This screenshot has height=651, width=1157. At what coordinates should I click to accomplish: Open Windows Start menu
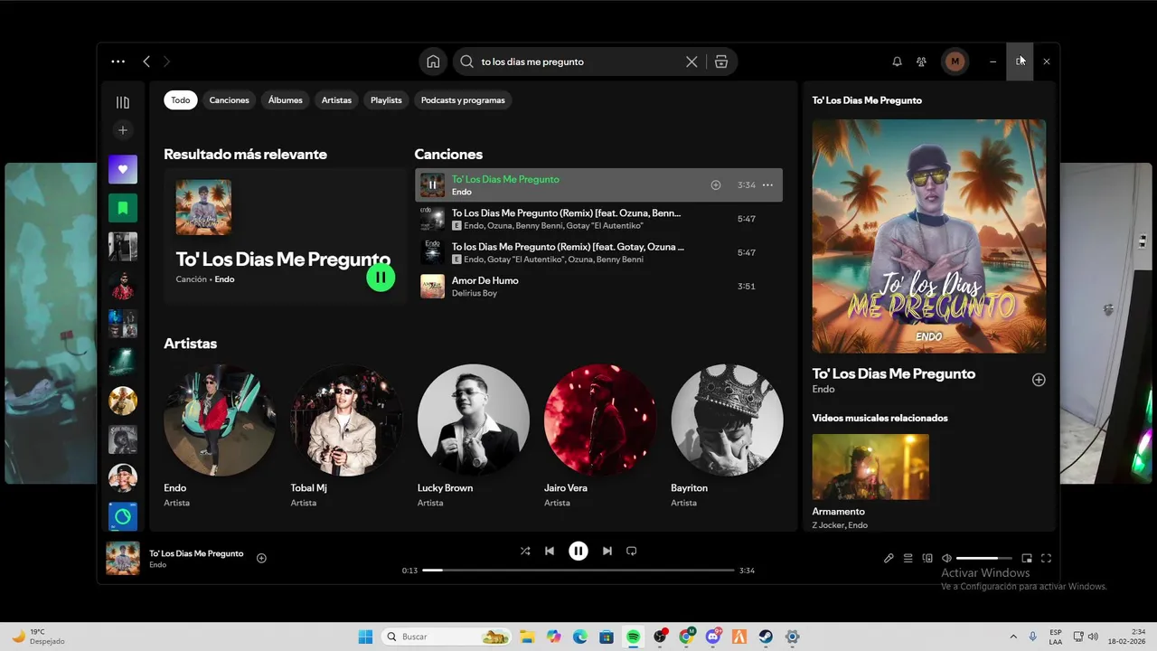coord(365,637)
